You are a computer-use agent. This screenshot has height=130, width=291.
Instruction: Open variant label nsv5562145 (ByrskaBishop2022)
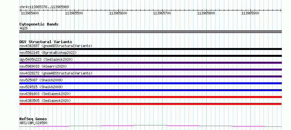(48, 53)
